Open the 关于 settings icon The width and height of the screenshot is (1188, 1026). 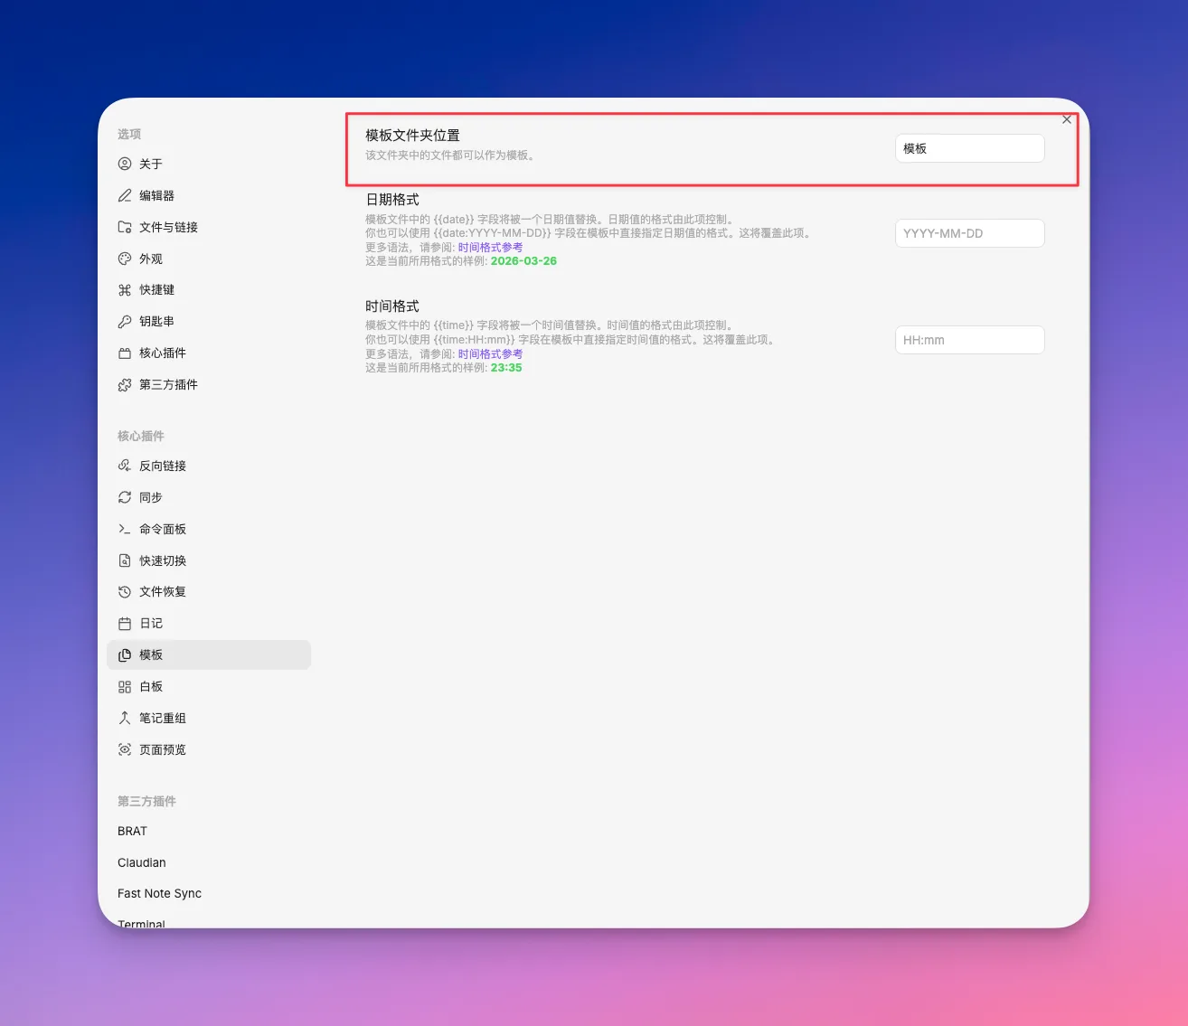pos(125,164)
